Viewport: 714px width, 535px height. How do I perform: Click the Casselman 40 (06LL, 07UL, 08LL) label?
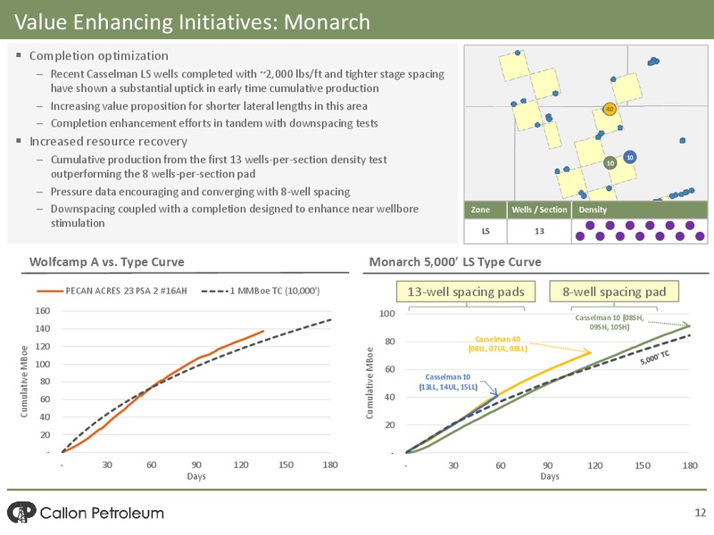coord(498,344)
